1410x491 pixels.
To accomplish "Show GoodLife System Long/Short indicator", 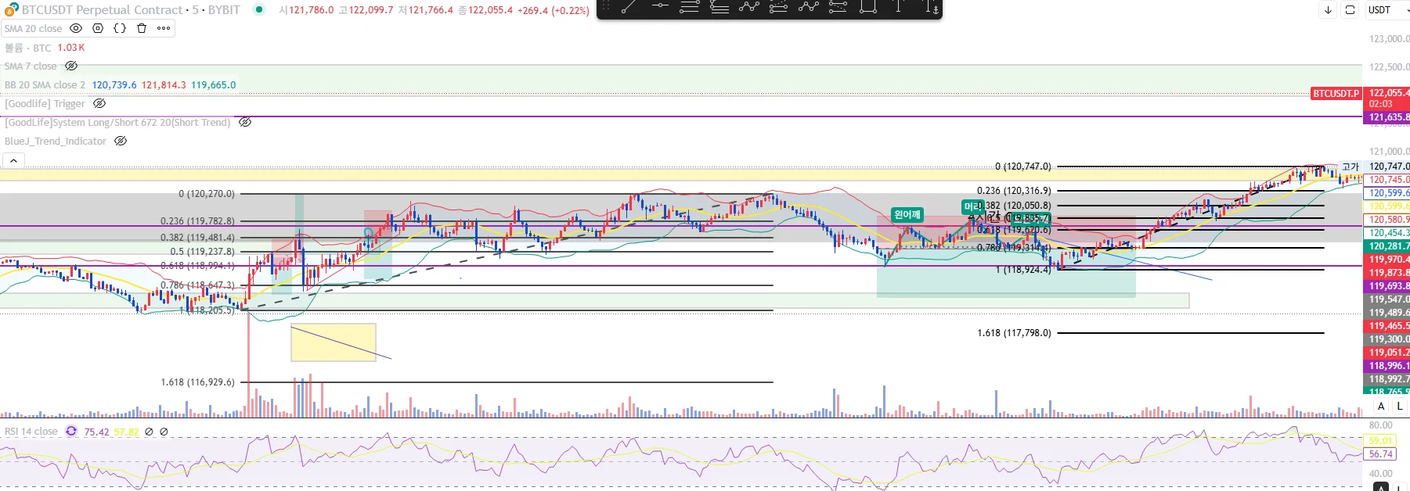I will [245, 122].
